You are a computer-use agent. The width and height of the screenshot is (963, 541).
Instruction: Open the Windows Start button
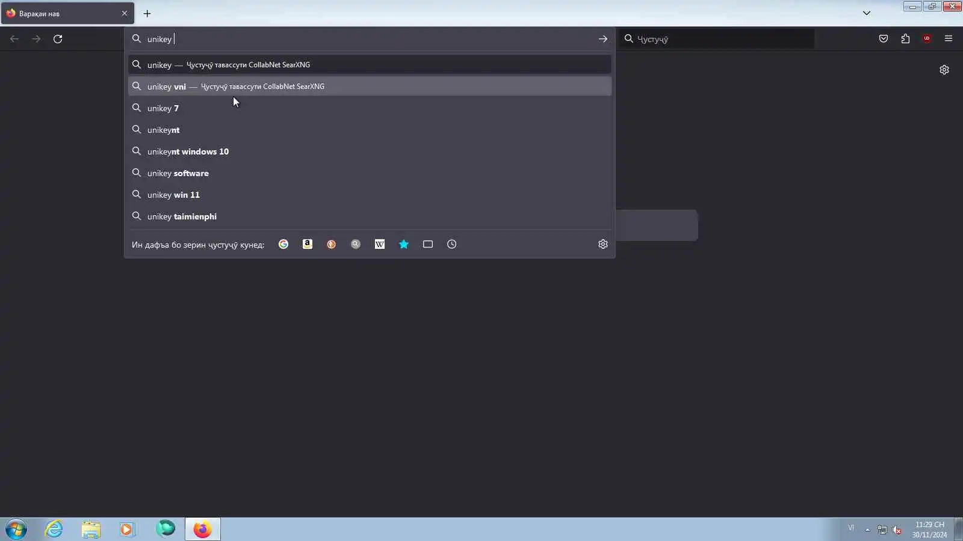click(16, 530)
